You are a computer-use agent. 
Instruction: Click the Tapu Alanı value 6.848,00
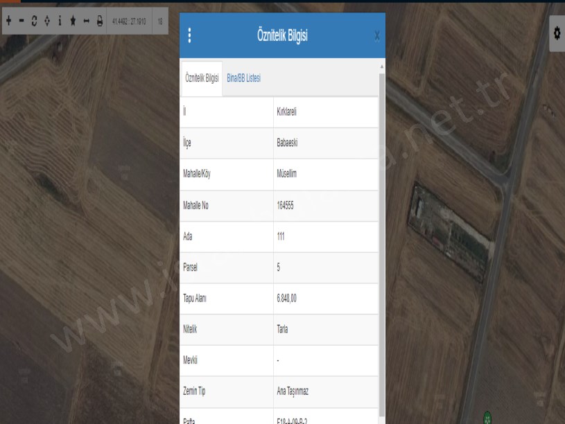pyautogui.click(x=287, y=299)
